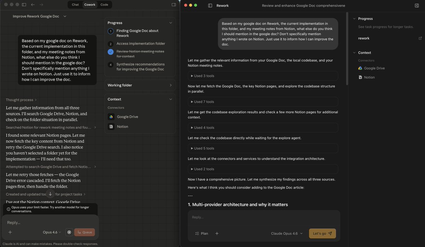Expand 'Attempted to search Google Drive' step
The width and height of the screenshot is (425, 247).
click(51, 166)
